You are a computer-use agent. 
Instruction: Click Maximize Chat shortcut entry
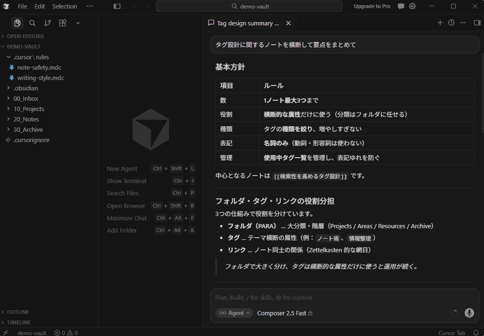[x=151, y=218]
